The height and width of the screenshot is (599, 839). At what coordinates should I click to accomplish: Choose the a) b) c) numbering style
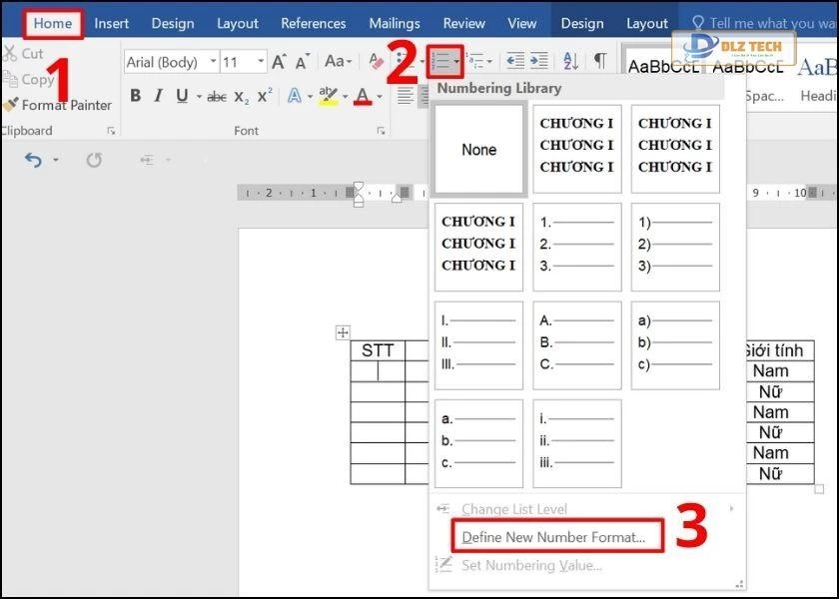[675, 344]
